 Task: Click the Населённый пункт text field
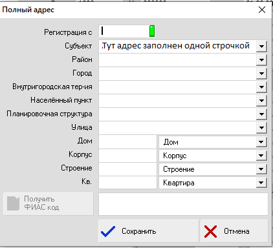tap(177, 100)
